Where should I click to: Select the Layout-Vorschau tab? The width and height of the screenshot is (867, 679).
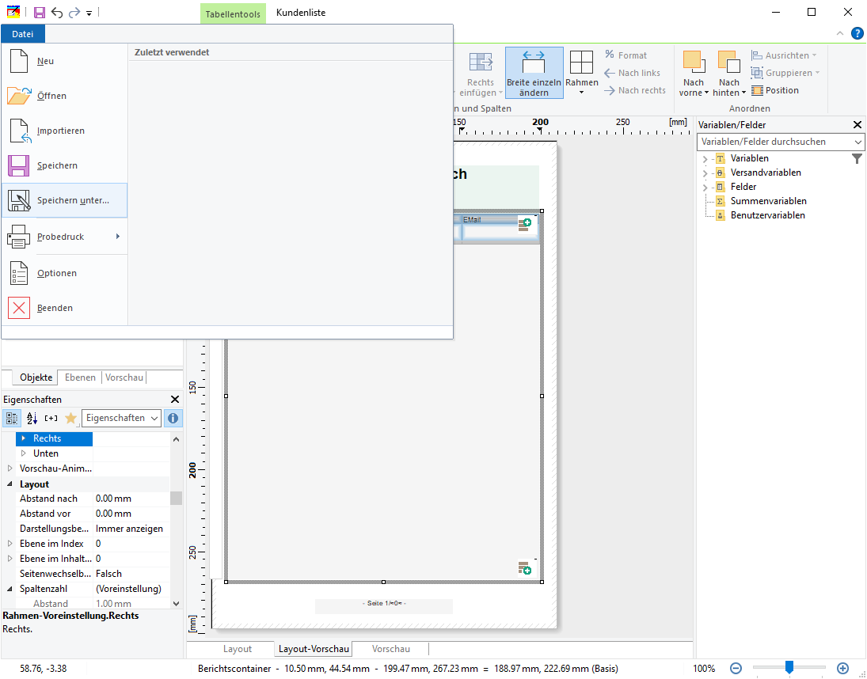coord(314,649)
